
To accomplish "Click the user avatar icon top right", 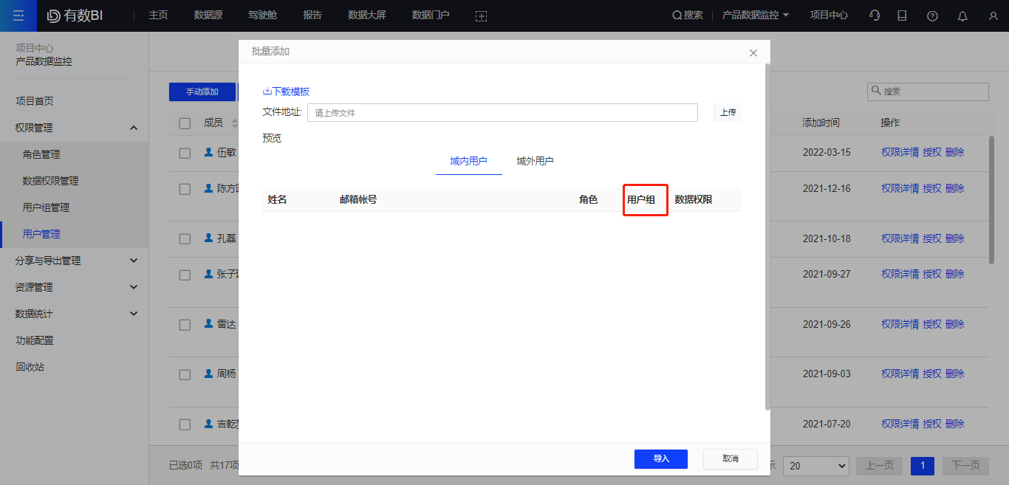I will click(993, 16).
